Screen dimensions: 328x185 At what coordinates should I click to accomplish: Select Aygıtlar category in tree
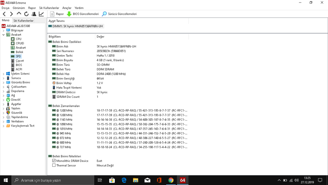(x=16, y=104)
